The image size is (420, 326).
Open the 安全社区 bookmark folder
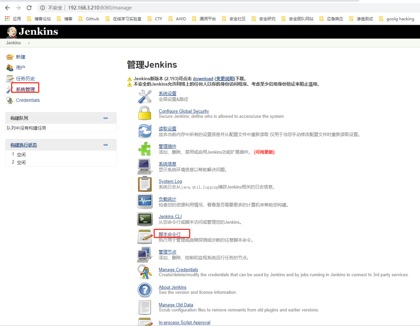tap(234, 19)
